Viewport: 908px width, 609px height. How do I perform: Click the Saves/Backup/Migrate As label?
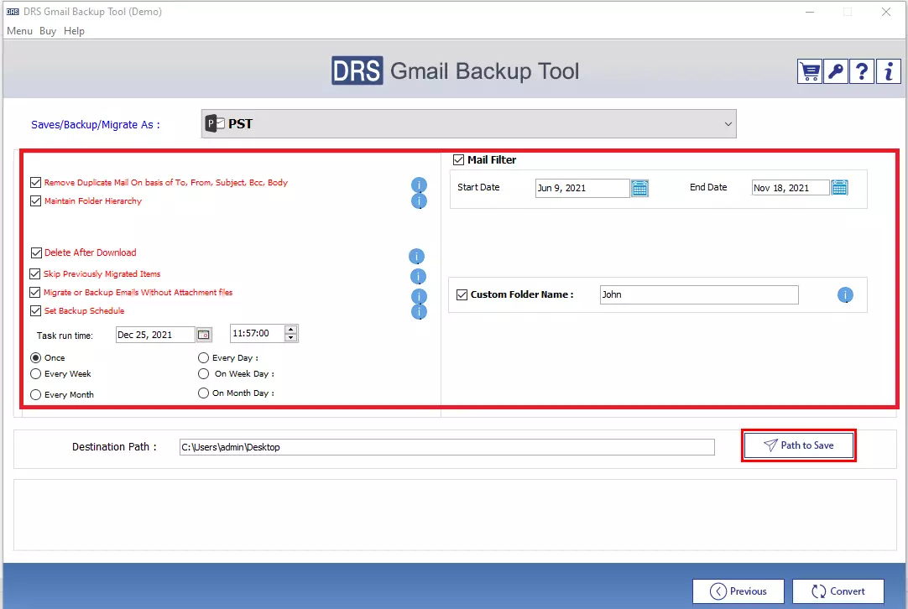coord(96,124)
